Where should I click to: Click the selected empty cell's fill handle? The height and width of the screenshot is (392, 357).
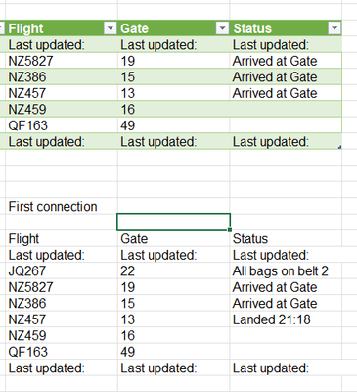tap(230, 230)
